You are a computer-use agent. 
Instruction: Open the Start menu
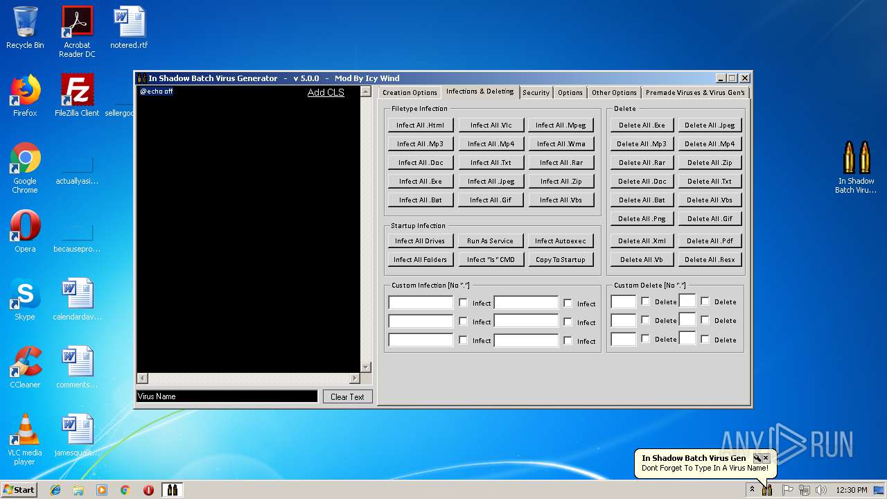pyautogui.click(x=19, y=490)
